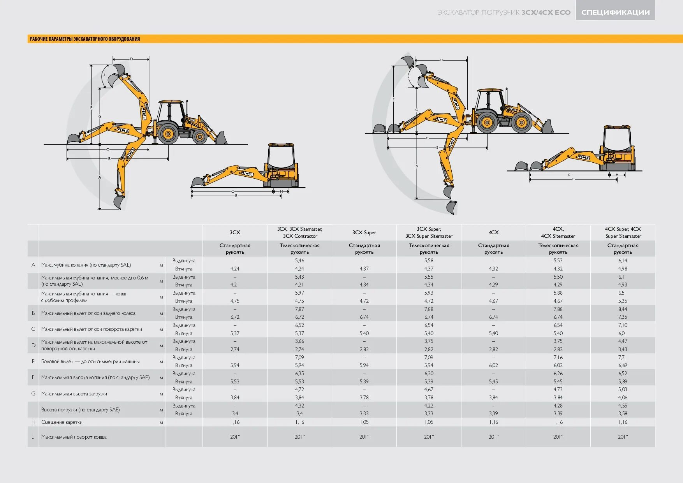This screenshot has width=683, height=483.
Task: Click value 6,35 in row F
Action: pos(299,373)
